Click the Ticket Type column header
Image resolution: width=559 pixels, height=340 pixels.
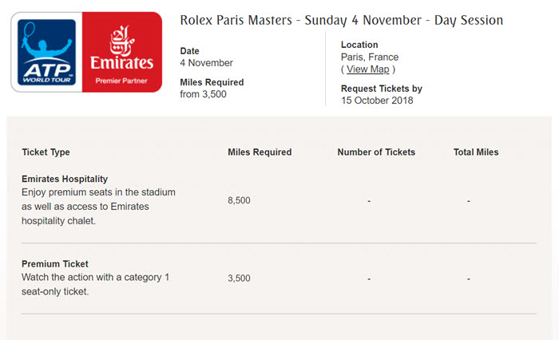click(46, 152)
